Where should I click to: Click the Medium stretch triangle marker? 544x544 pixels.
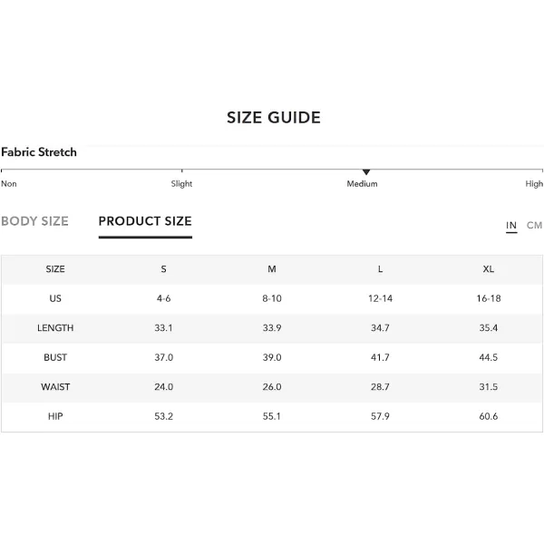[x=366, y=172]
